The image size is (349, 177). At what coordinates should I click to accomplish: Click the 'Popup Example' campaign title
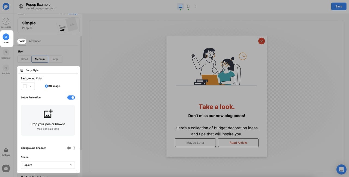coord(38,4)
